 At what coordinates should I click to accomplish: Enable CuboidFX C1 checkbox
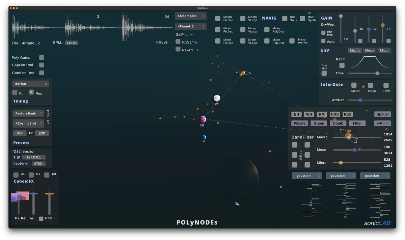click(x=16, y=175)
